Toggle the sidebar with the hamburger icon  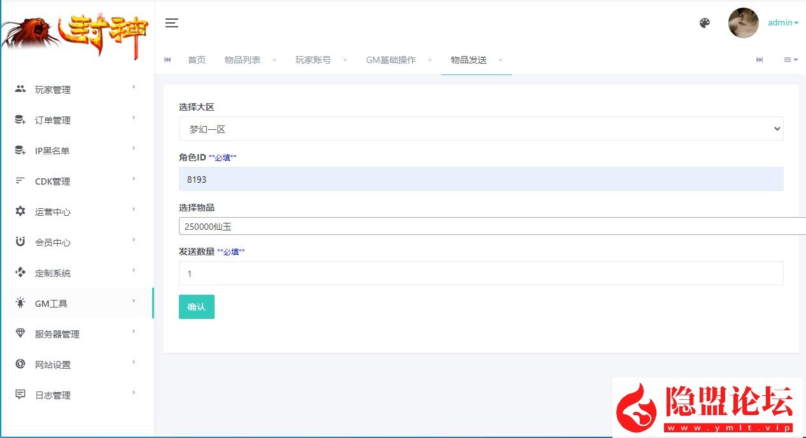coord(172,23)
